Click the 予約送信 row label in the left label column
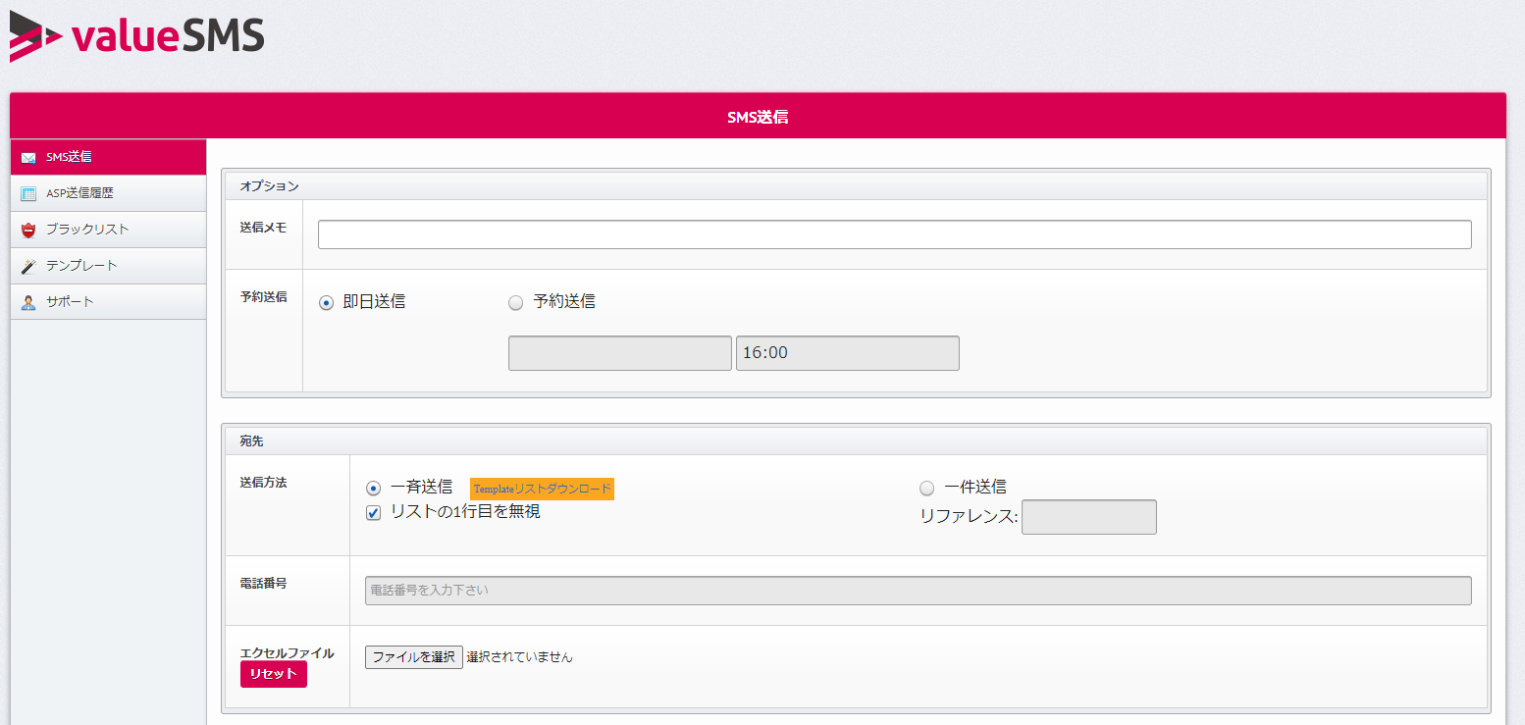The height and width of the screenshot is (725, 1525). tap(264, 296)
